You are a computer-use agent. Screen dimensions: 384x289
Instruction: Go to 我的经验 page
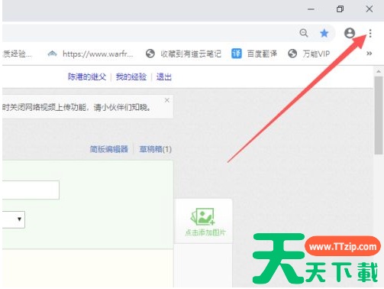pyautogui.click(x=131, y=76)
